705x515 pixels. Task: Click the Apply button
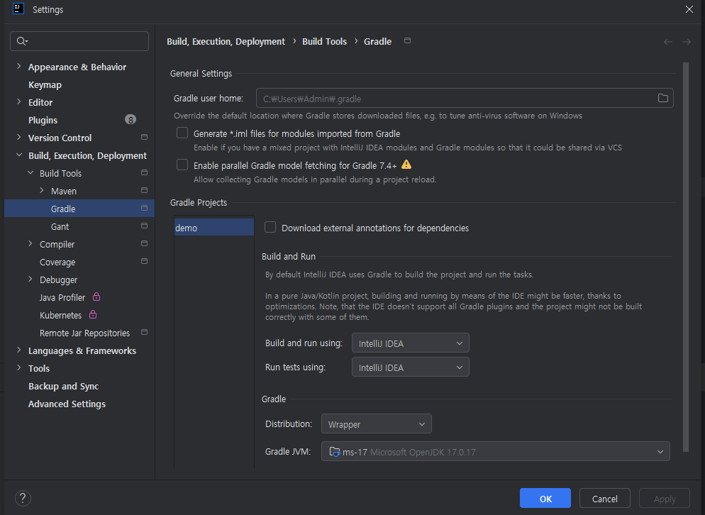click(x=665, y=498)
